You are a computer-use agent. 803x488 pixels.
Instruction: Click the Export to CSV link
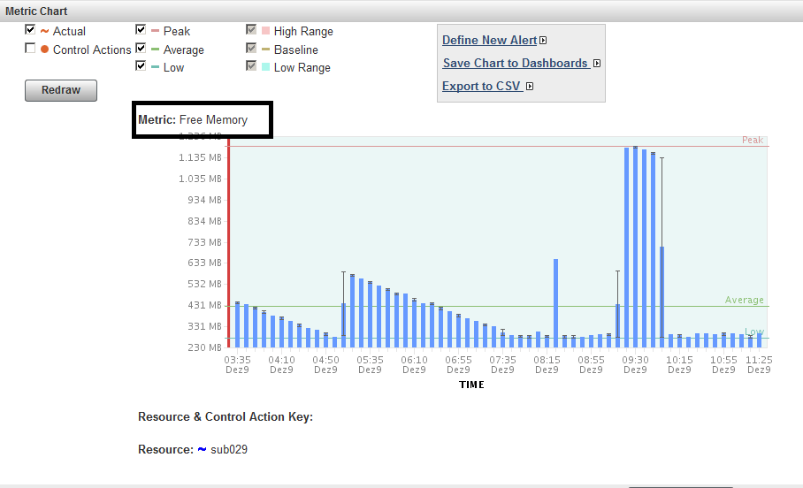(481, 86)
